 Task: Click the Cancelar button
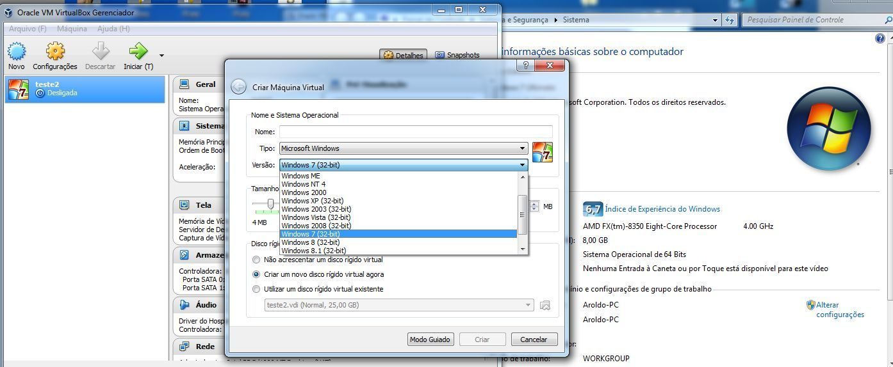[534, 340]
